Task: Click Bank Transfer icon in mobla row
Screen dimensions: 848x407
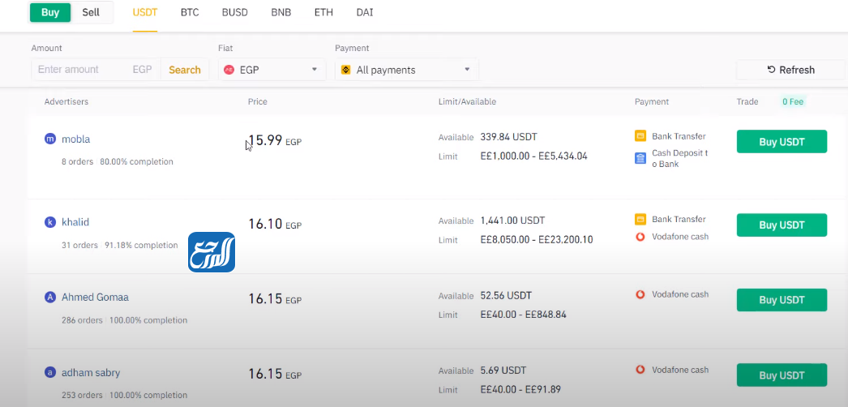Action: pos(640,136)
